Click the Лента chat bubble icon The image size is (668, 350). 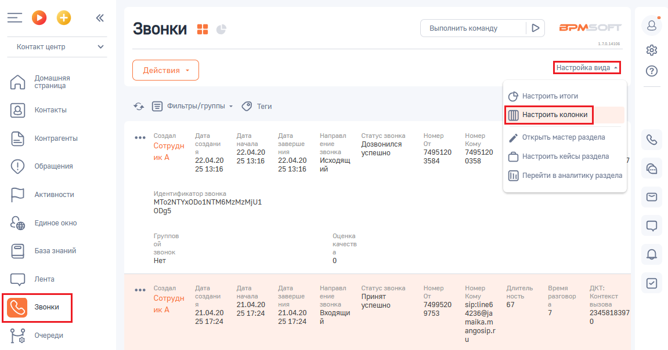[x=17, y=279]
